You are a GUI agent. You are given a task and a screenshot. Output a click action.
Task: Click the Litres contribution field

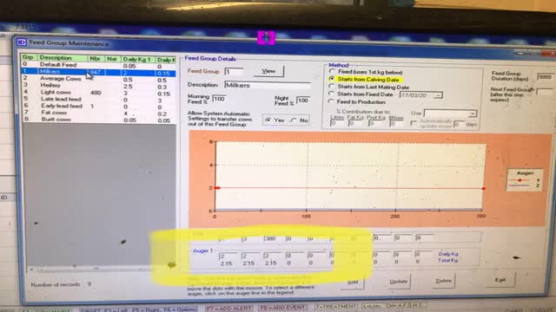(x=337, y=123)
